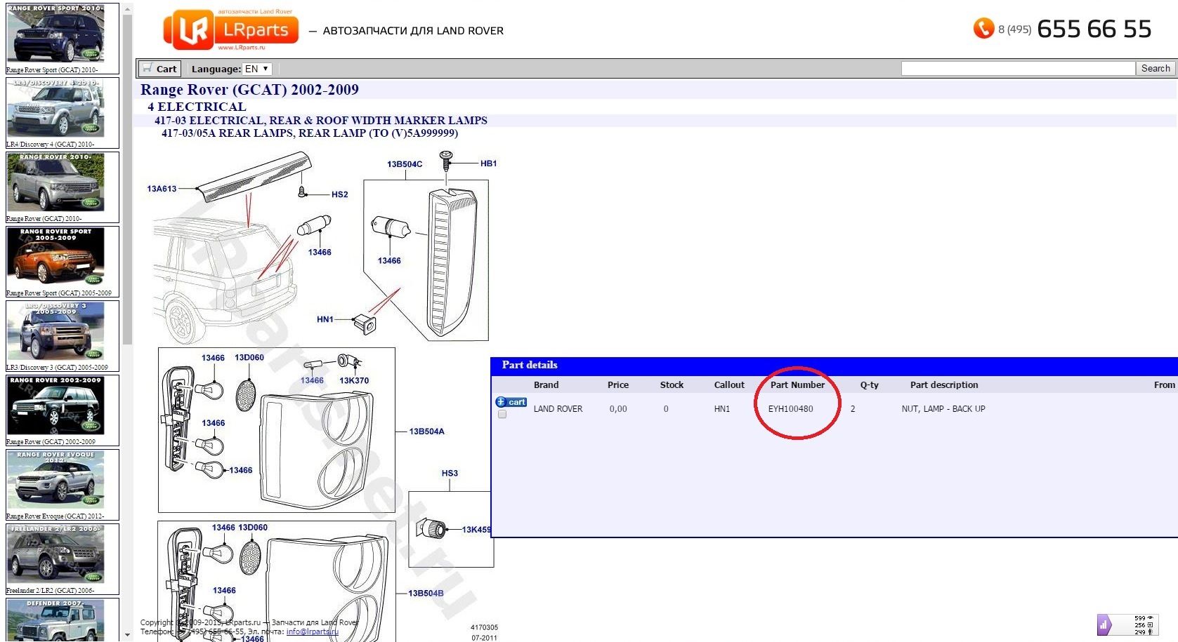Open LR4/Discovery 4 2010 thumbnail
Screen dimensions: 1178x642
[x=55, y=108]
